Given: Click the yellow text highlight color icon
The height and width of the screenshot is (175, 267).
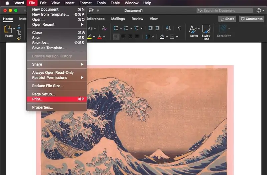Looking at the screenshot, I should tap(89, 37).
